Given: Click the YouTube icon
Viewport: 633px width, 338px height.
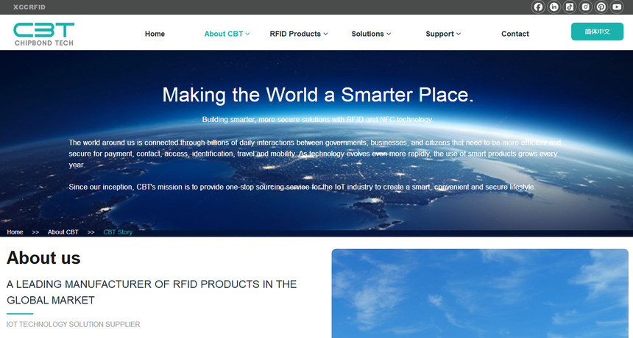Looking at the screenshot, I should click(x=618, y=7).
